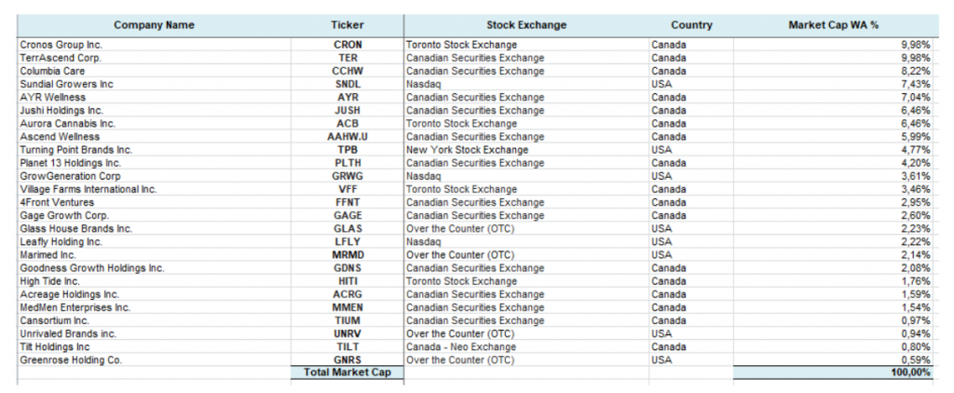Click the Village Farms International Inc. cell

[x=154, y=189]
